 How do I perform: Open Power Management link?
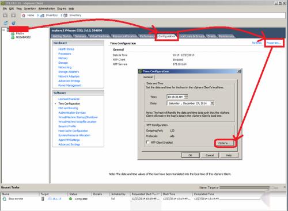pyautogui.click(x=70, y=85)
